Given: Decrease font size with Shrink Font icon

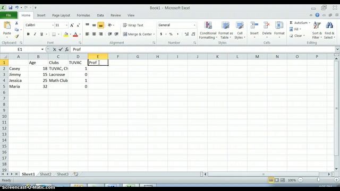Looking at the screenshot, I should (78, 25).
